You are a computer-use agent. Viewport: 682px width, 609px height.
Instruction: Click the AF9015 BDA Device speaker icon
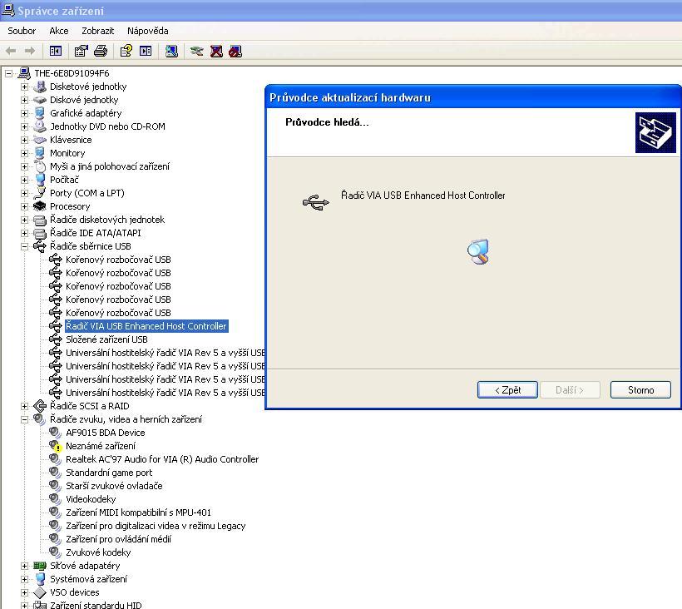[55, 433]
